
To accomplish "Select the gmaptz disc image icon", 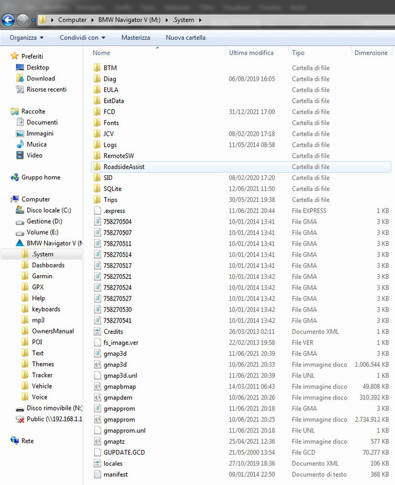I will click(98, 441).
